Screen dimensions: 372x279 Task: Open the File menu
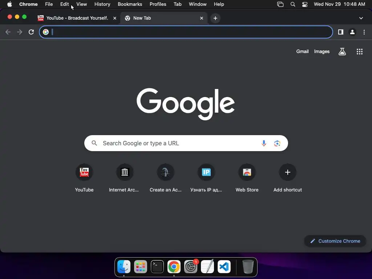click(x=49, y=4)
